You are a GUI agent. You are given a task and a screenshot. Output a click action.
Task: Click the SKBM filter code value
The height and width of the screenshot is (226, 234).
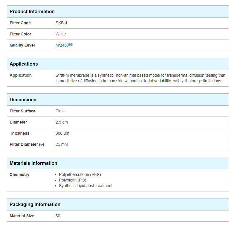tap(61, 23)
